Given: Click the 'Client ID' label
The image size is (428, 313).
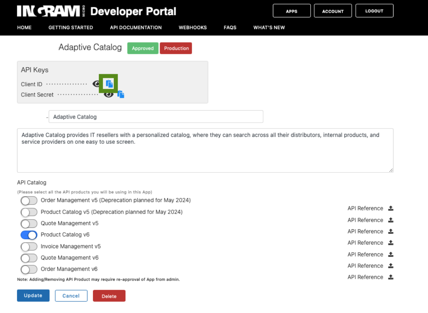Looking at the screenshot, I should pyautogui.click(x=31, y=84).
